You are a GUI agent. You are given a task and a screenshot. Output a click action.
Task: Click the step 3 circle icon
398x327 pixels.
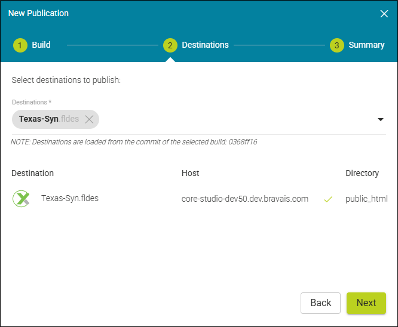point(337,45)
